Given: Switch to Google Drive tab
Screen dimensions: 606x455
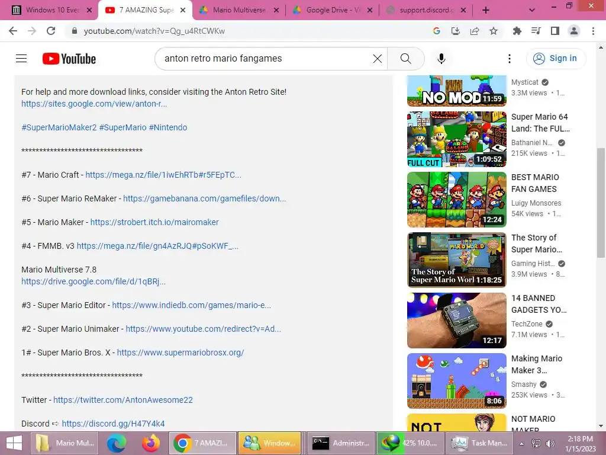Looking at the screenshot, I should tap(333, 10).
